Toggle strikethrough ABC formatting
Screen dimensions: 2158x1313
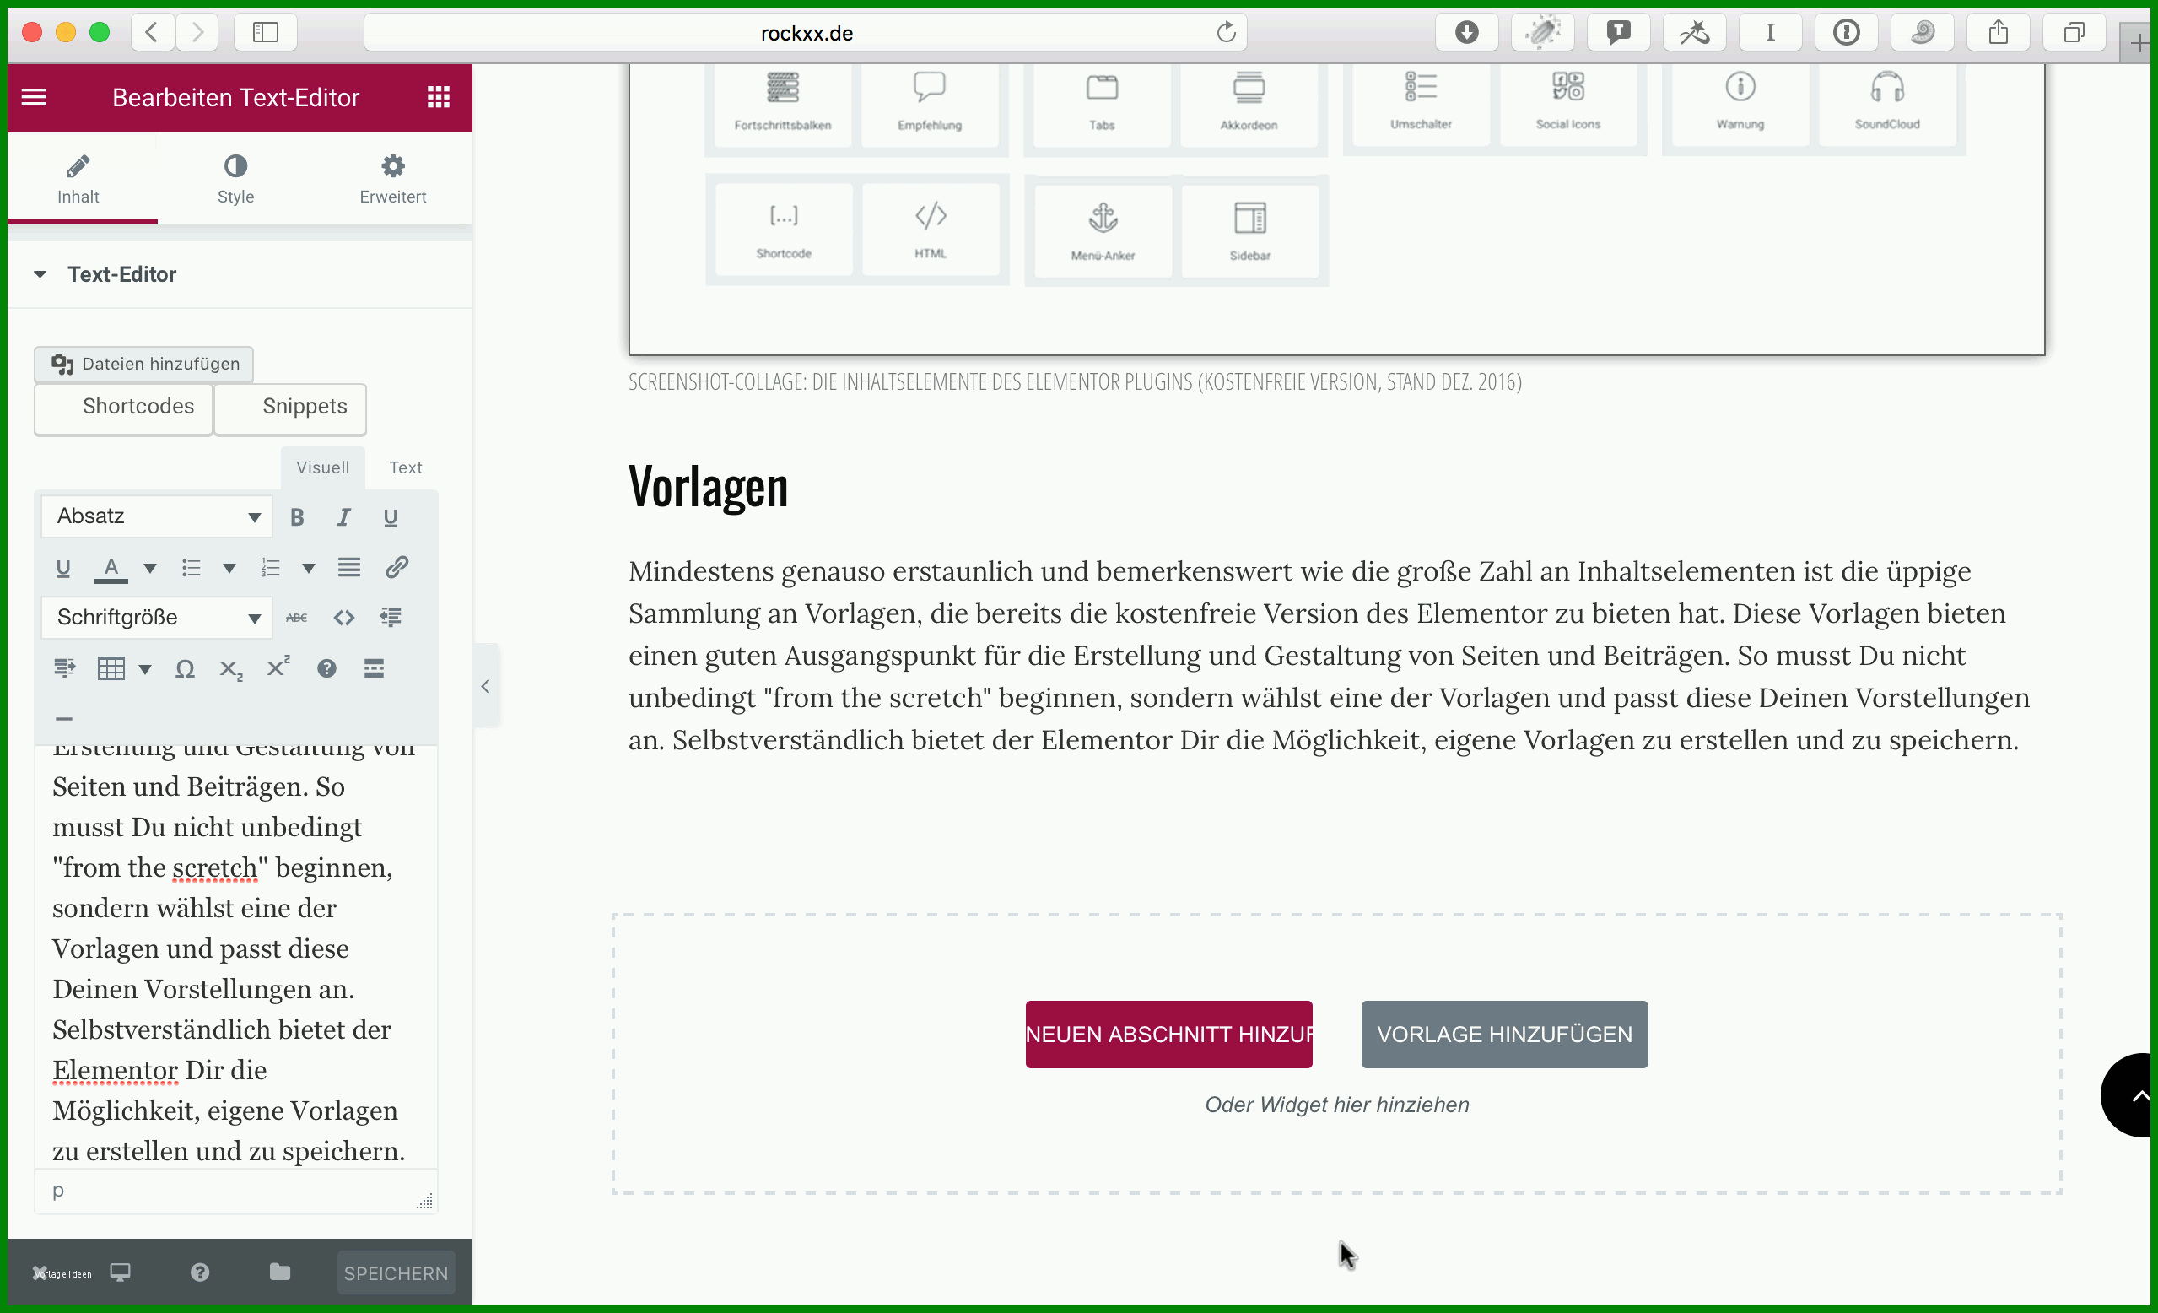297,618
